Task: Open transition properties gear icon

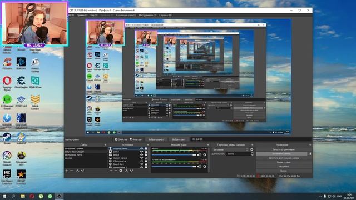Action: click(251, 149)
